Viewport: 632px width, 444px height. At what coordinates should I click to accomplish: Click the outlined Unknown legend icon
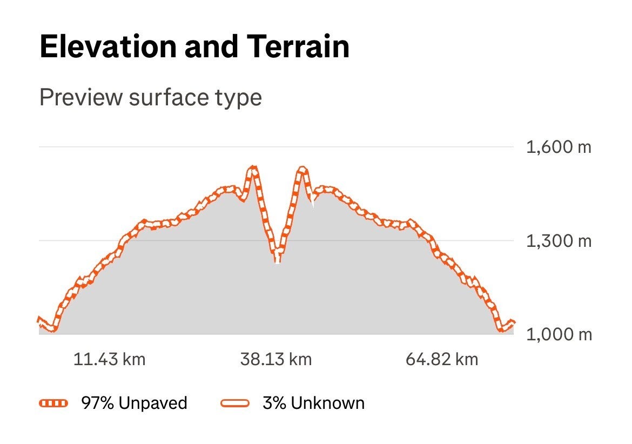[235, 403]
